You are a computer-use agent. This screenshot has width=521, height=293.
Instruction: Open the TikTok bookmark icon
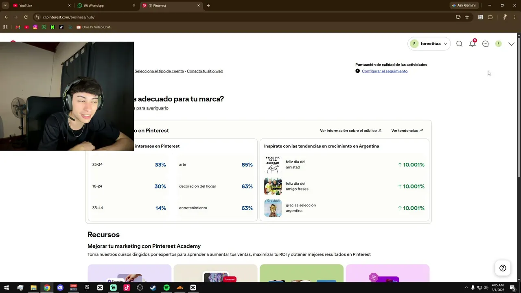(x=61, y=27)
